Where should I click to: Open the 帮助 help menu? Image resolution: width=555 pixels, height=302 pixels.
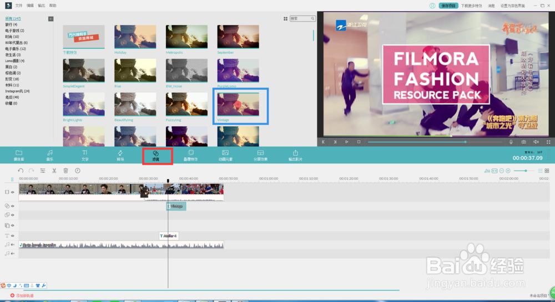[x=53, y=6]
